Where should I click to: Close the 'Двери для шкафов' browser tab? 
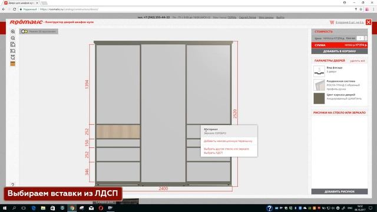[x=37, y=3]
